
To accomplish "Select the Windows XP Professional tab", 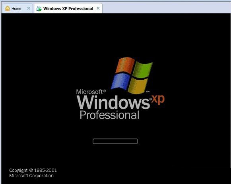I will [68, 8].
